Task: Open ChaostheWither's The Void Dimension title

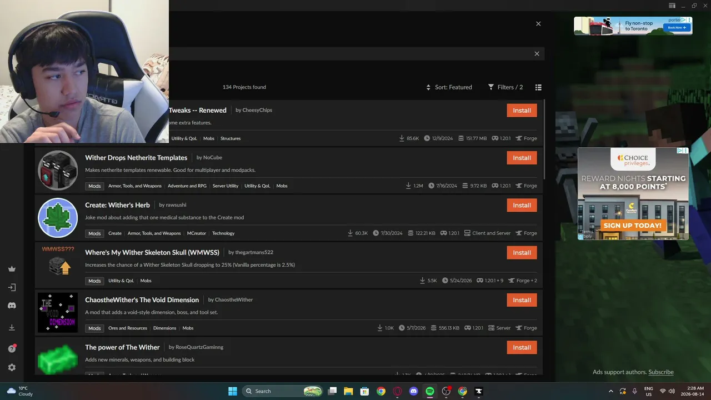Action: (x=142, y=300)
